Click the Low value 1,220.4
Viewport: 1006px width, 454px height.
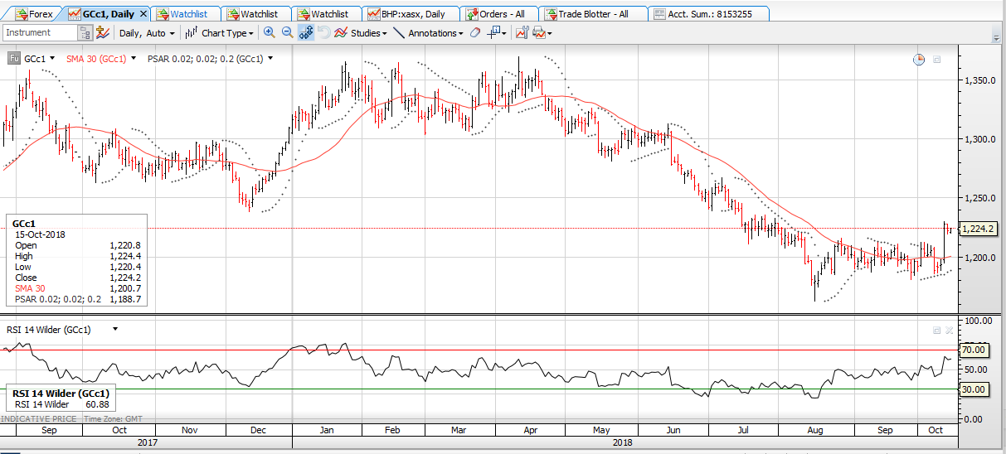click(124, 267)
